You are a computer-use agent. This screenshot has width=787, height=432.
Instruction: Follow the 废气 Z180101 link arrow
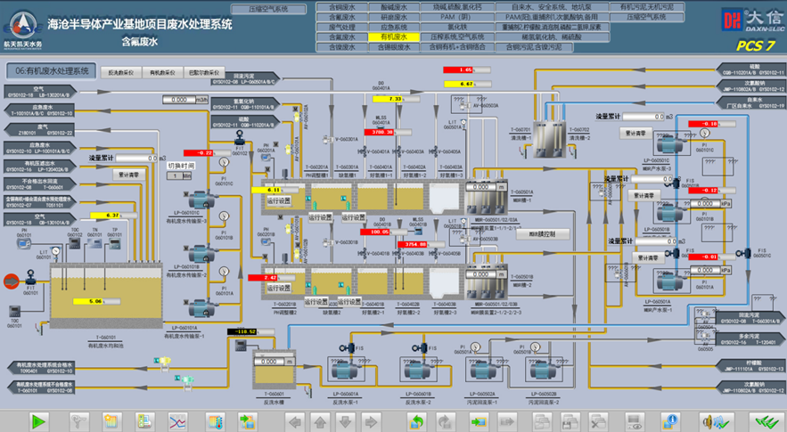tap(40, 130)
